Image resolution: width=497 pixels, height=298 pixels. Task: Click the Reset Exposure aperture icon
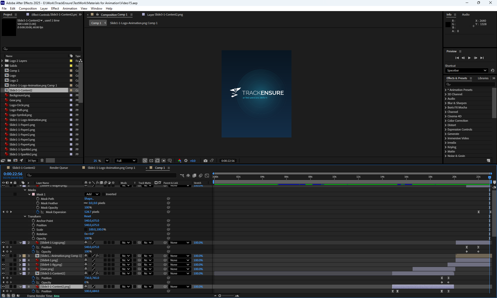pyautogui.click(x=186, y=161)
